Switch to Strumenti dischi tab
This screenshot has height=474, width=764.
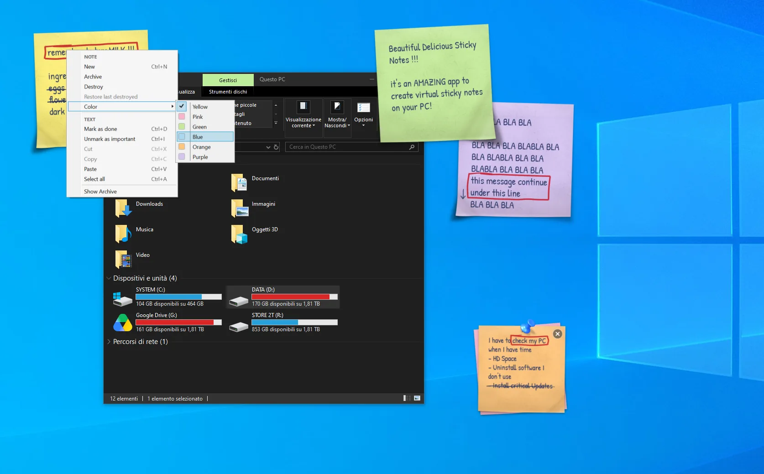228,92
